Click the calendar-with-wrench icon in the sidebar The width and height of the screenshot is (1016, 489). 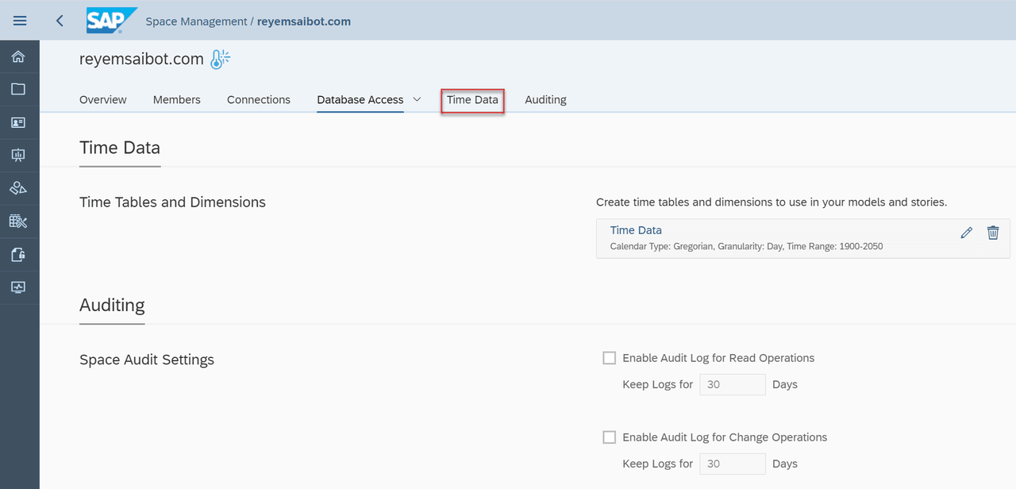[x=19, y=221]
